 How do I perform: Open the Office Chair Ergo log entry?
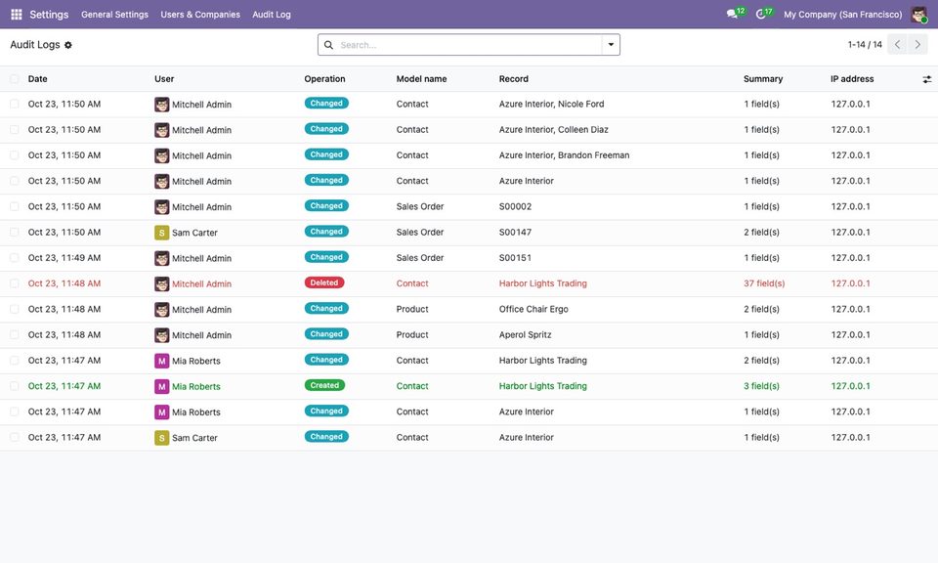[x=533, y=309]
